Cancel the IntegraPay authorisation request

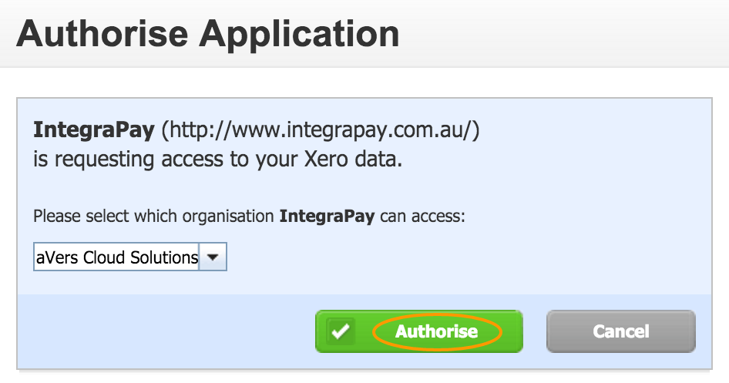click(x=620, y=331)
